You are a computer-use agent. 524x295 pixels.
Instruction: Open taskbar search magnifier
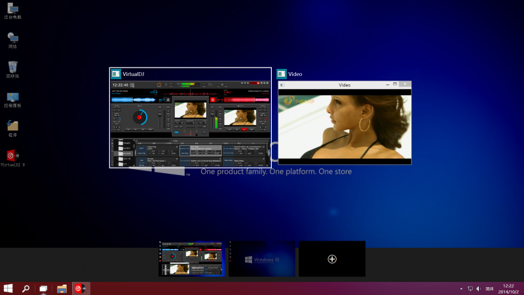coord(26,288)
